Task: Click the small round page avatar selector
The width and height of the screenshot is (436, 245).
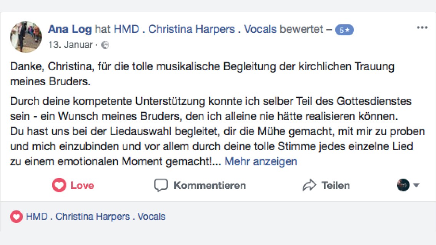Action: click(403, 185)
